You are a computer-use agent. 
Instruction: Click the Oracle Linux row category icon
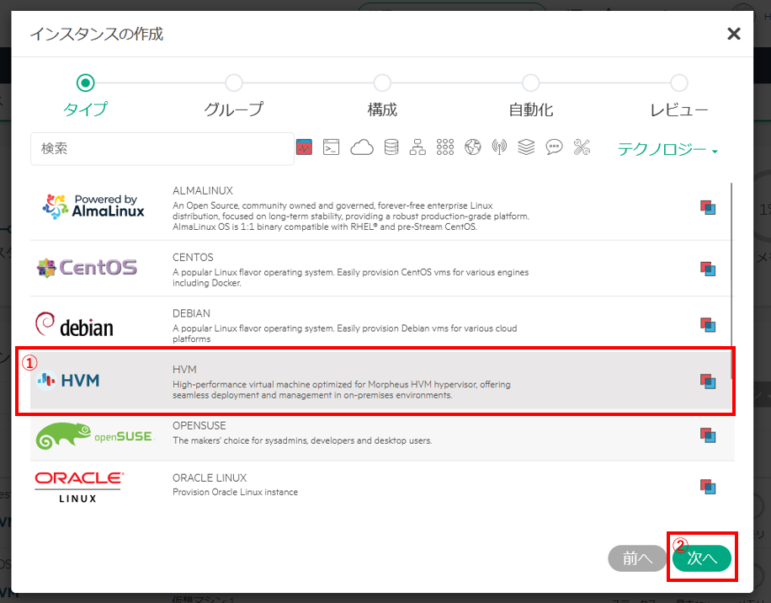[x=708, y=487]
